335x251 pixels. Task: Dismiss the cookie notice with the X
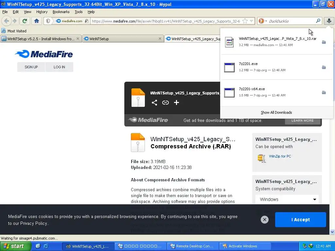point(264,220)
